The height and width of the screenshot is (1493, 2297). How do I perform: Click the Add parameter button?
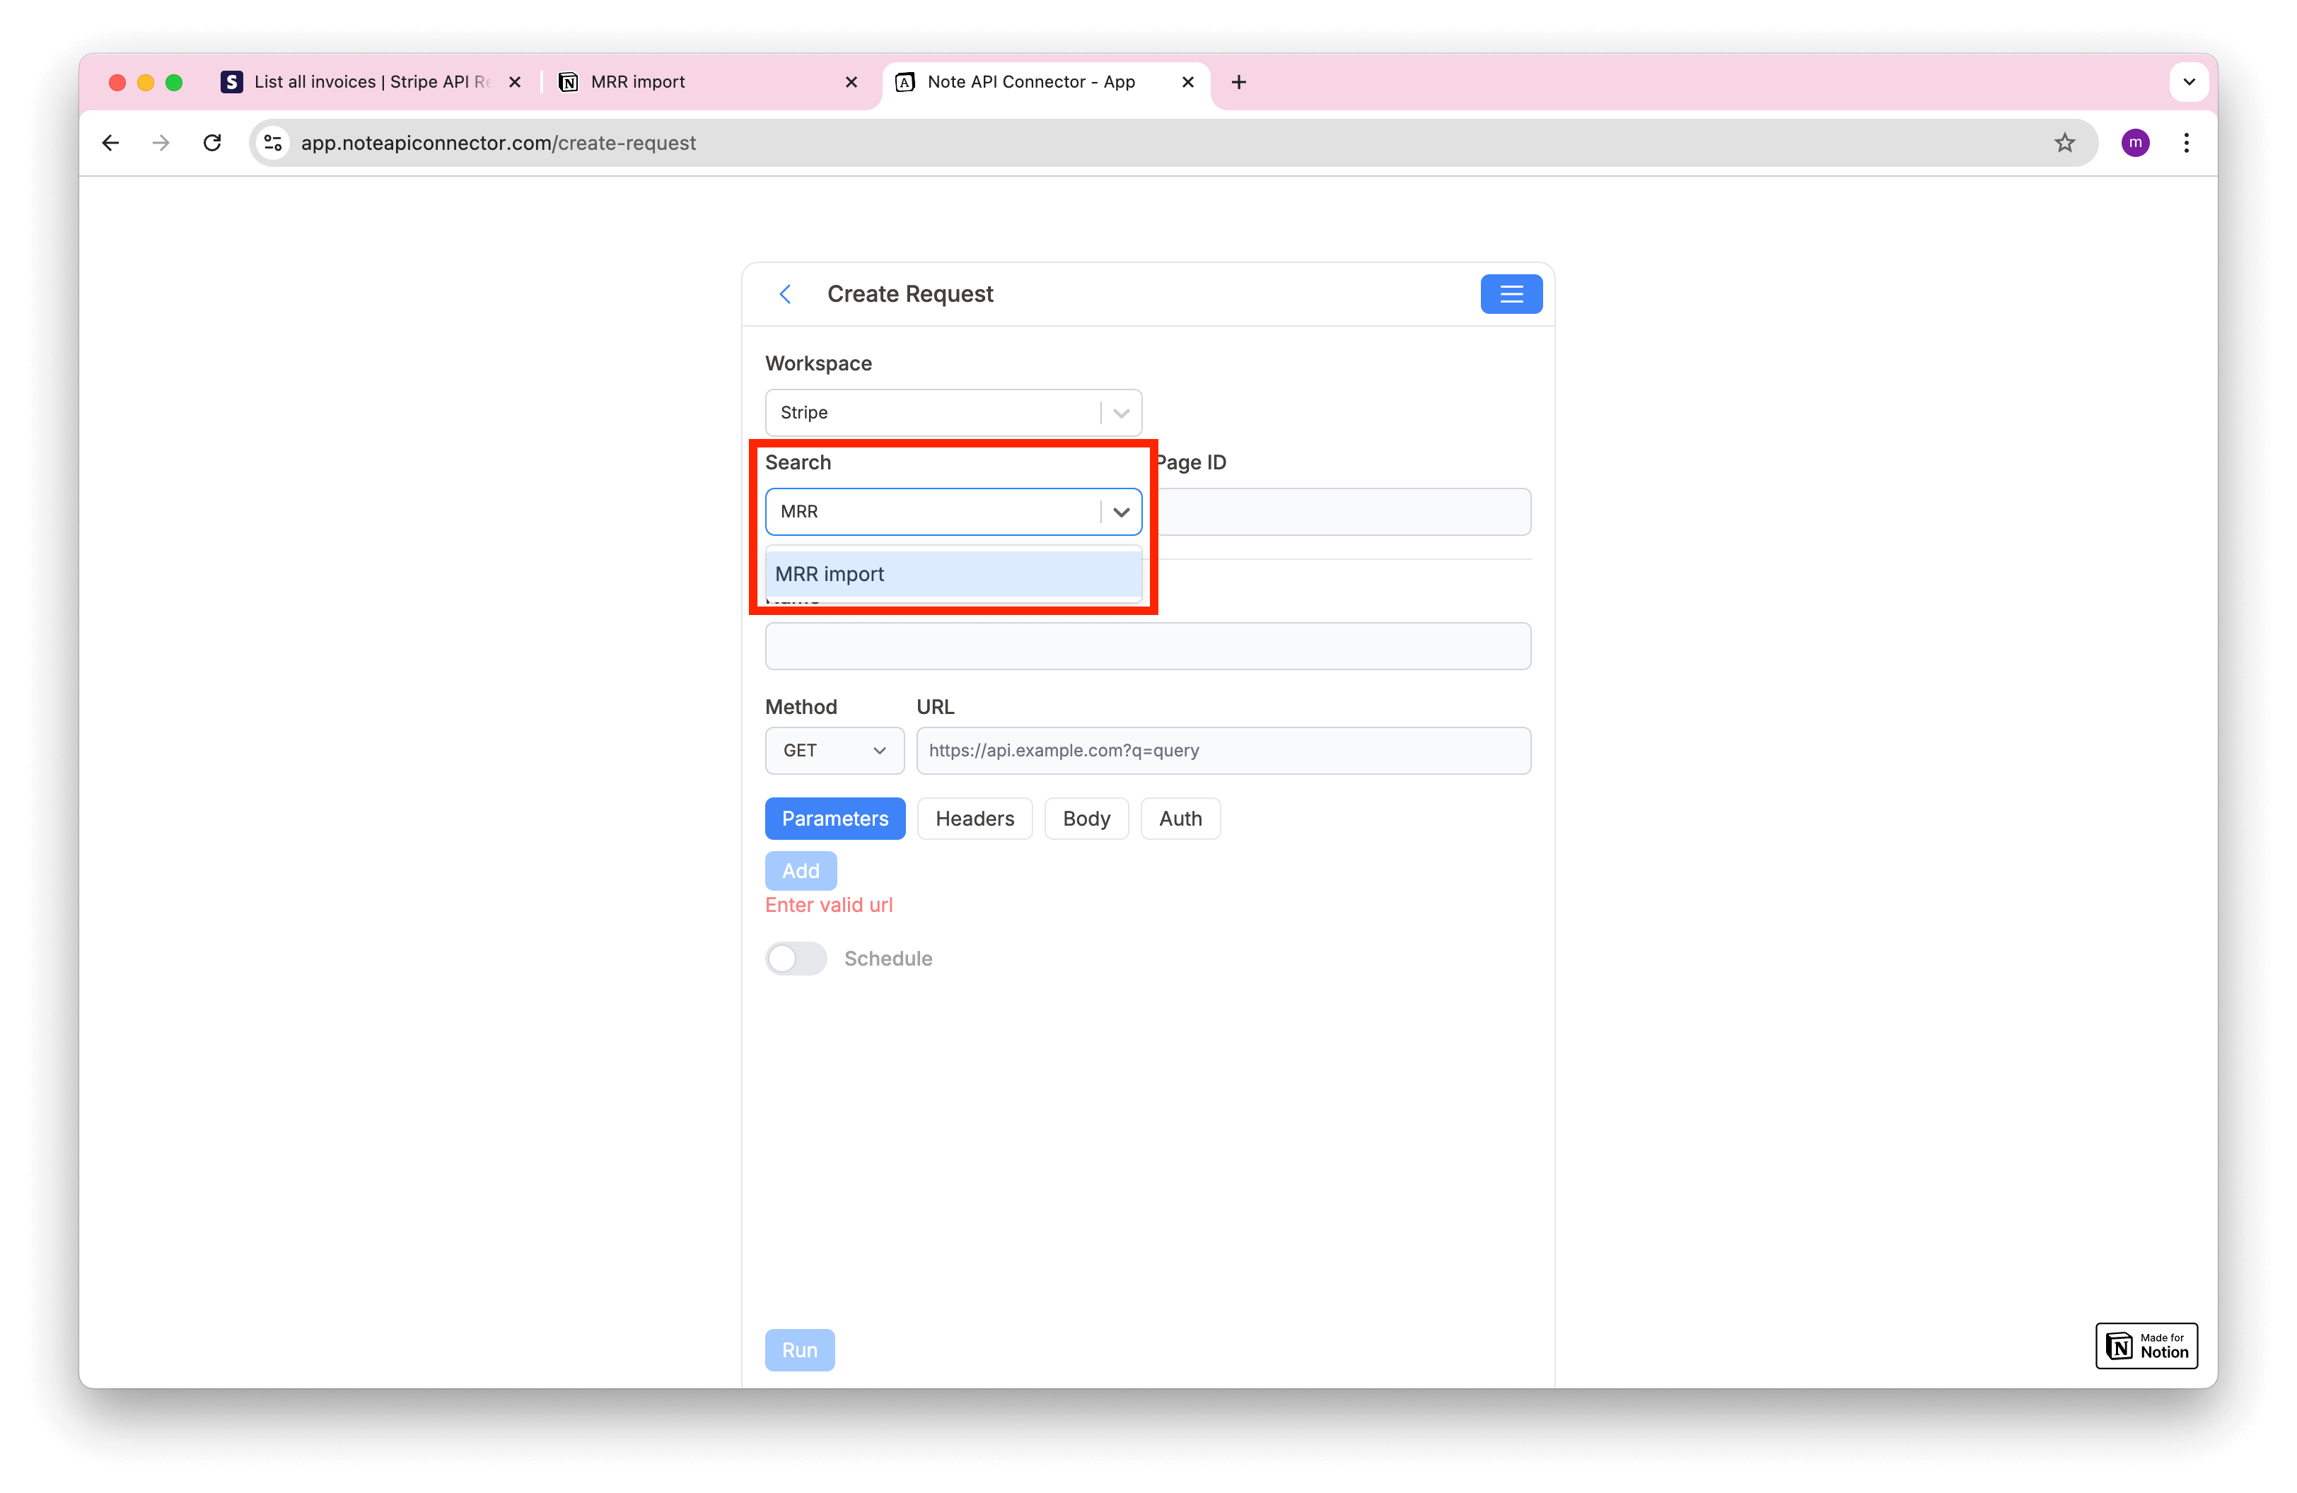[801, 870]
